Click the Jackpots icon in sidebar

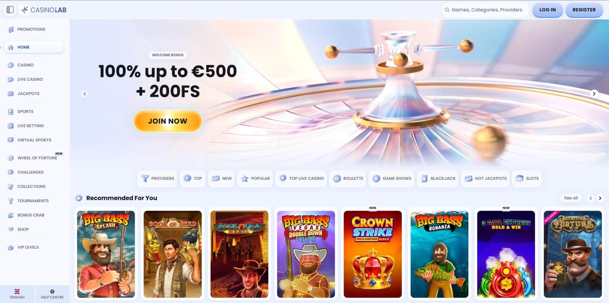tap(10, 94)
